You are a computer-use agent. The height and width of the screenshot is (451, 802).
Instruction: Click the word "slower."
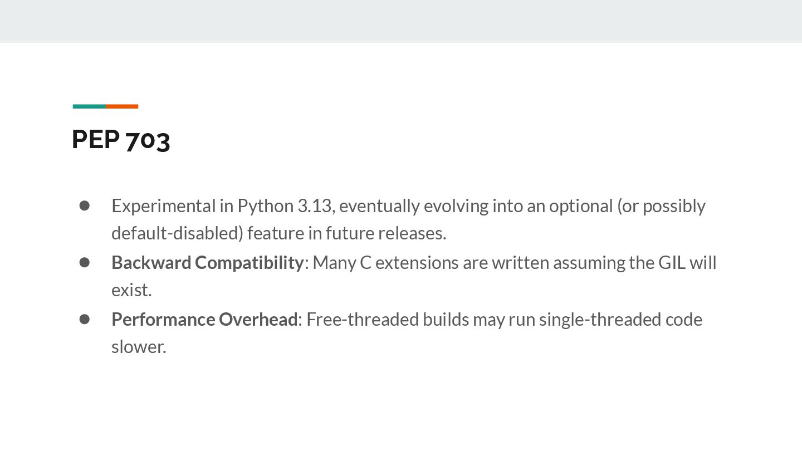click(x=139, y=347)
